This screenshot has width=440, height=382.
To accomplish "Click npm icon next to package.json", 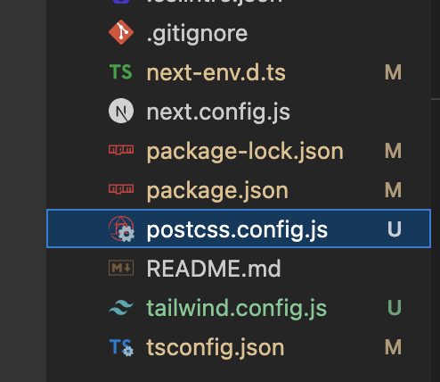I will [121, 189].
